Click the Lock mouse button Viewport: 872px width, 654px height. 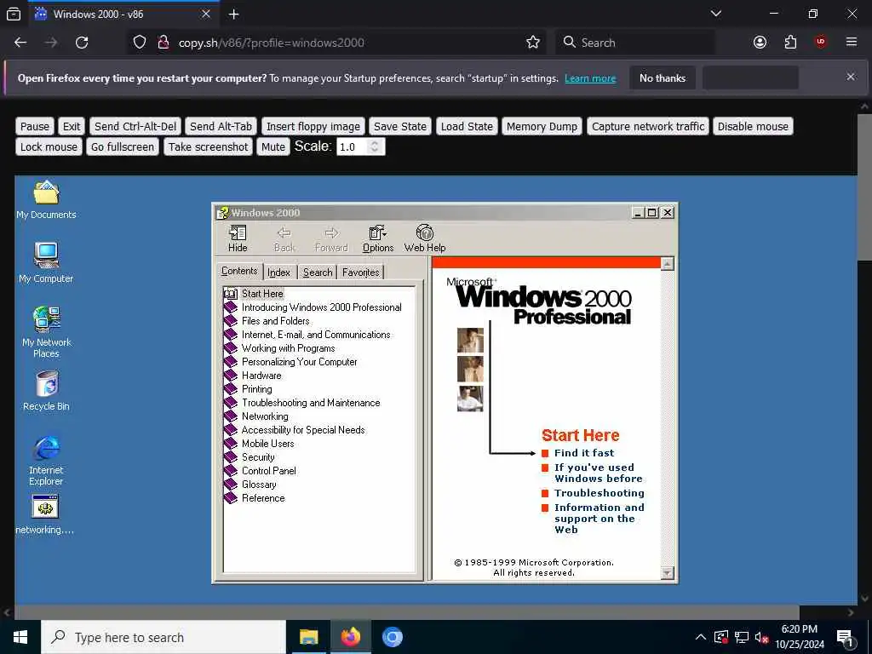[49, 146]
